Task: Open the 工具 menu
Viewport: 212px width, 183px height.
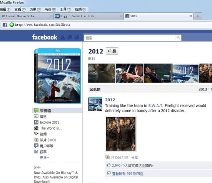Action: tap(65, 9)
